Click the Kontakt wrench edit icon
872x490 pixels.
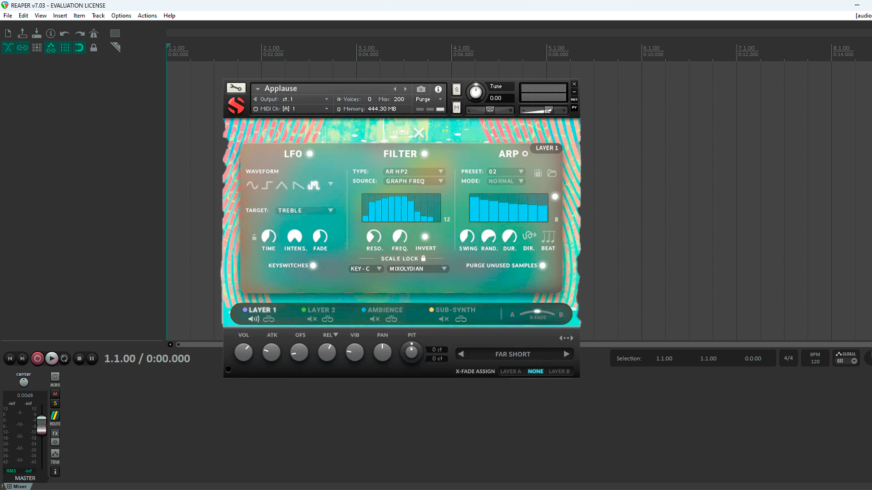(236, 88)
